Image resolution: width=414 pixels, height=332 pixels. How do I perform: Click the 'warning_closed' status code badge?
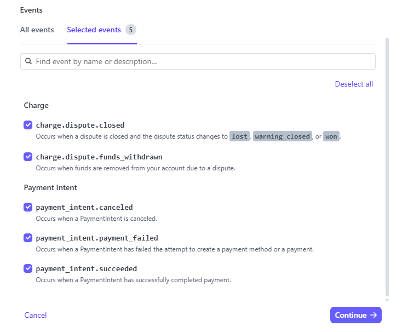(282, 136)
